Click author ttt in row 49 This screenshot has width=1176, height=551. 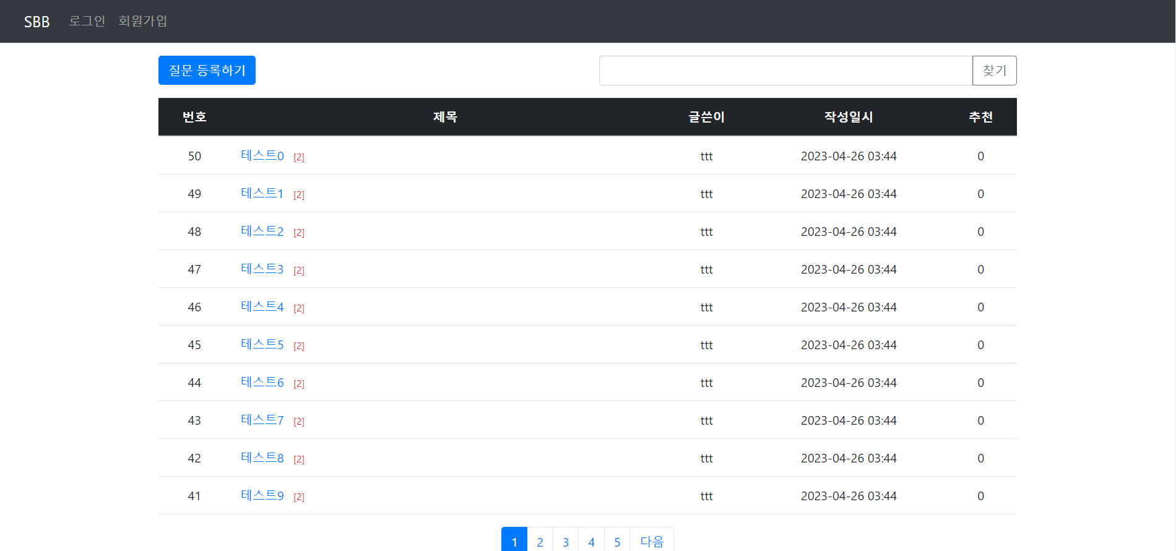point(706,194)
